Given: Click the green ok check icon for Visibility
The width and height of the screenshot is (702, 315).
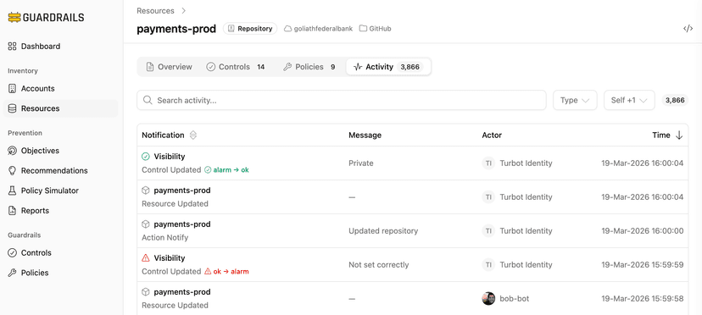Looking at the screenshot, I should coord(146,157).
